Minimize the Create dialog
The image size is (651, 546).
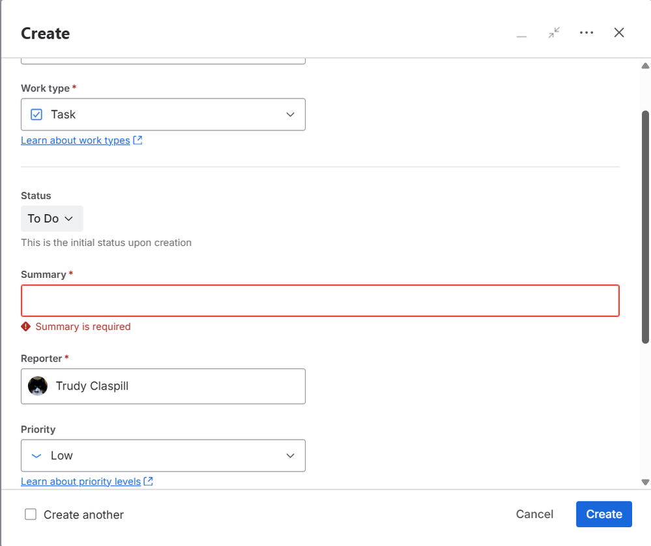[x=521, y=33]
